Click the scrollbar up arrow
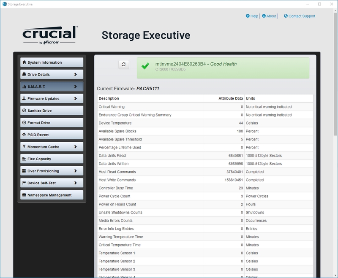 335,11
